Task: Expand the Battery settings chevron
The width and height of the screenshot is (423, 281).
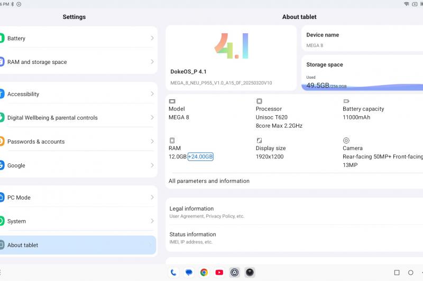Action: point(152,38)
